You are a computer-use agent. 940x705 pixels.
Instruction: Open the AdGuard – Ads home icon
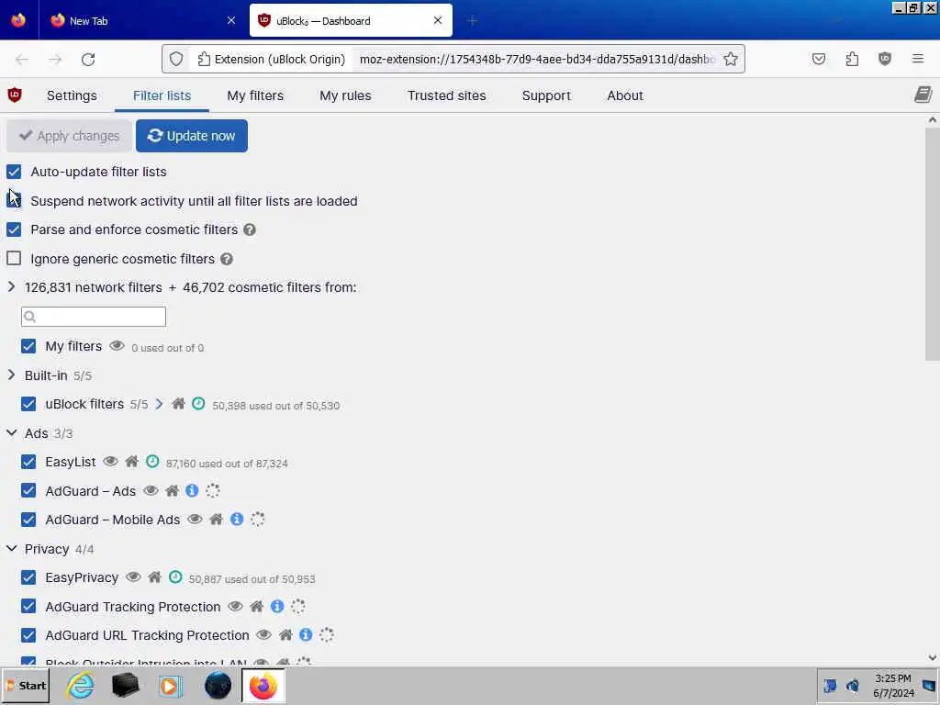tap(172, 491)
